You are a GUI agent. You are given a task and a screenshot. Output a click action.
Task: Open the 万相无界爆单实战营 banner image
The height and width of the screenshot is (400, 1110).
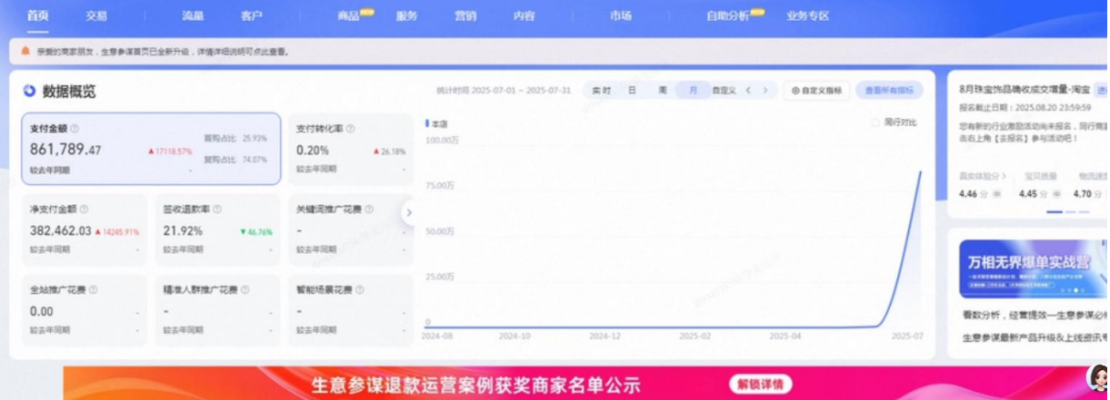pyautogui.click(x=1033, y=268)
